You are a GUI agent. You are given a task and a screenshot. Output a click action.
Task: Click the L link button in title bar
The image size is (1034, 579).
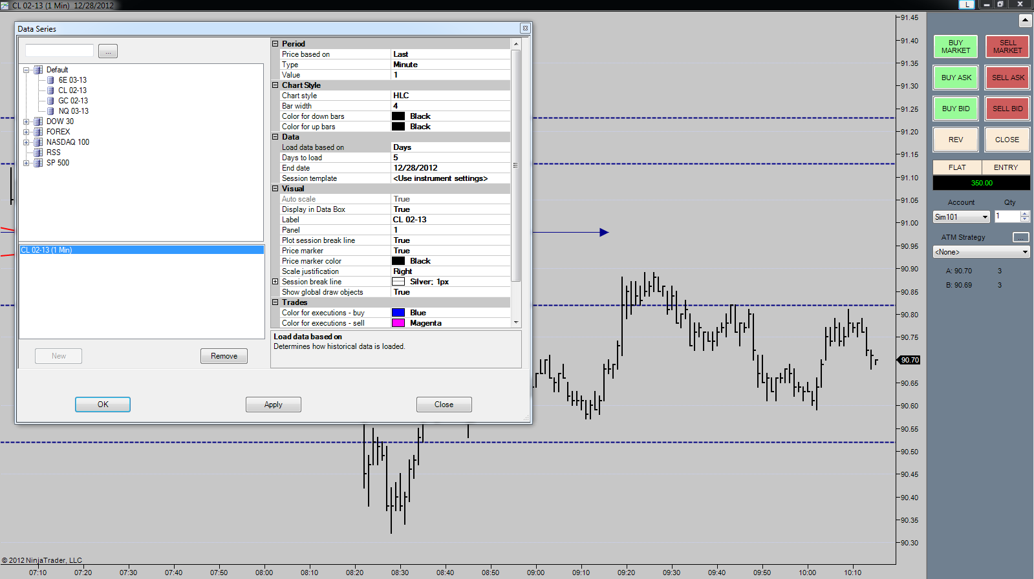tap(966, 5)
